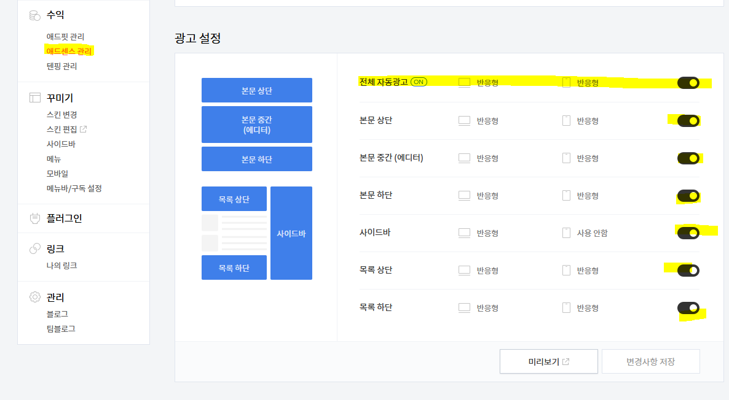This screenshot has width=729, height=400.
Task: Open PC 반응형 option in 본문 상단 row
Action: coord(487,121)
